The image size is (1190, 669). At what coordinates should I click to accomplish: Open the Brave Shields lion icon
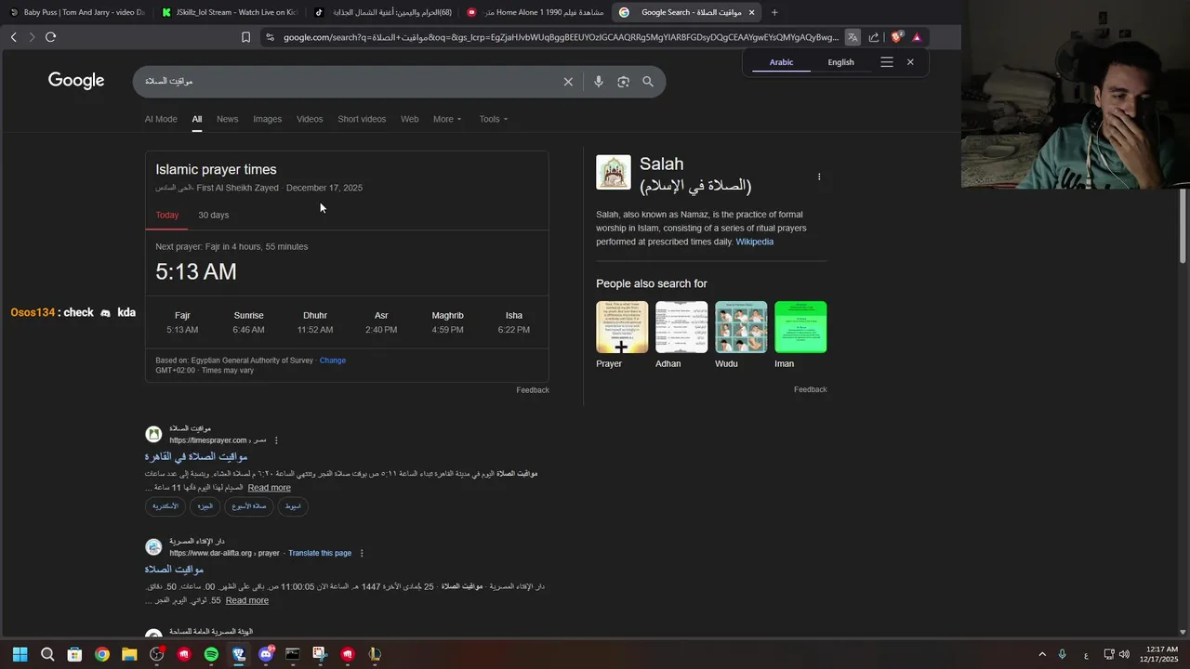pyautogui.click(x=897, y=37)
